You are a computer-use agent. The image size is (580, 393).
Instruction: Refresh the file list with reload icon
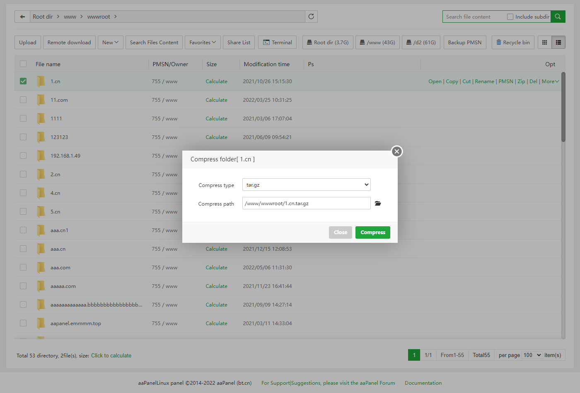311,17
